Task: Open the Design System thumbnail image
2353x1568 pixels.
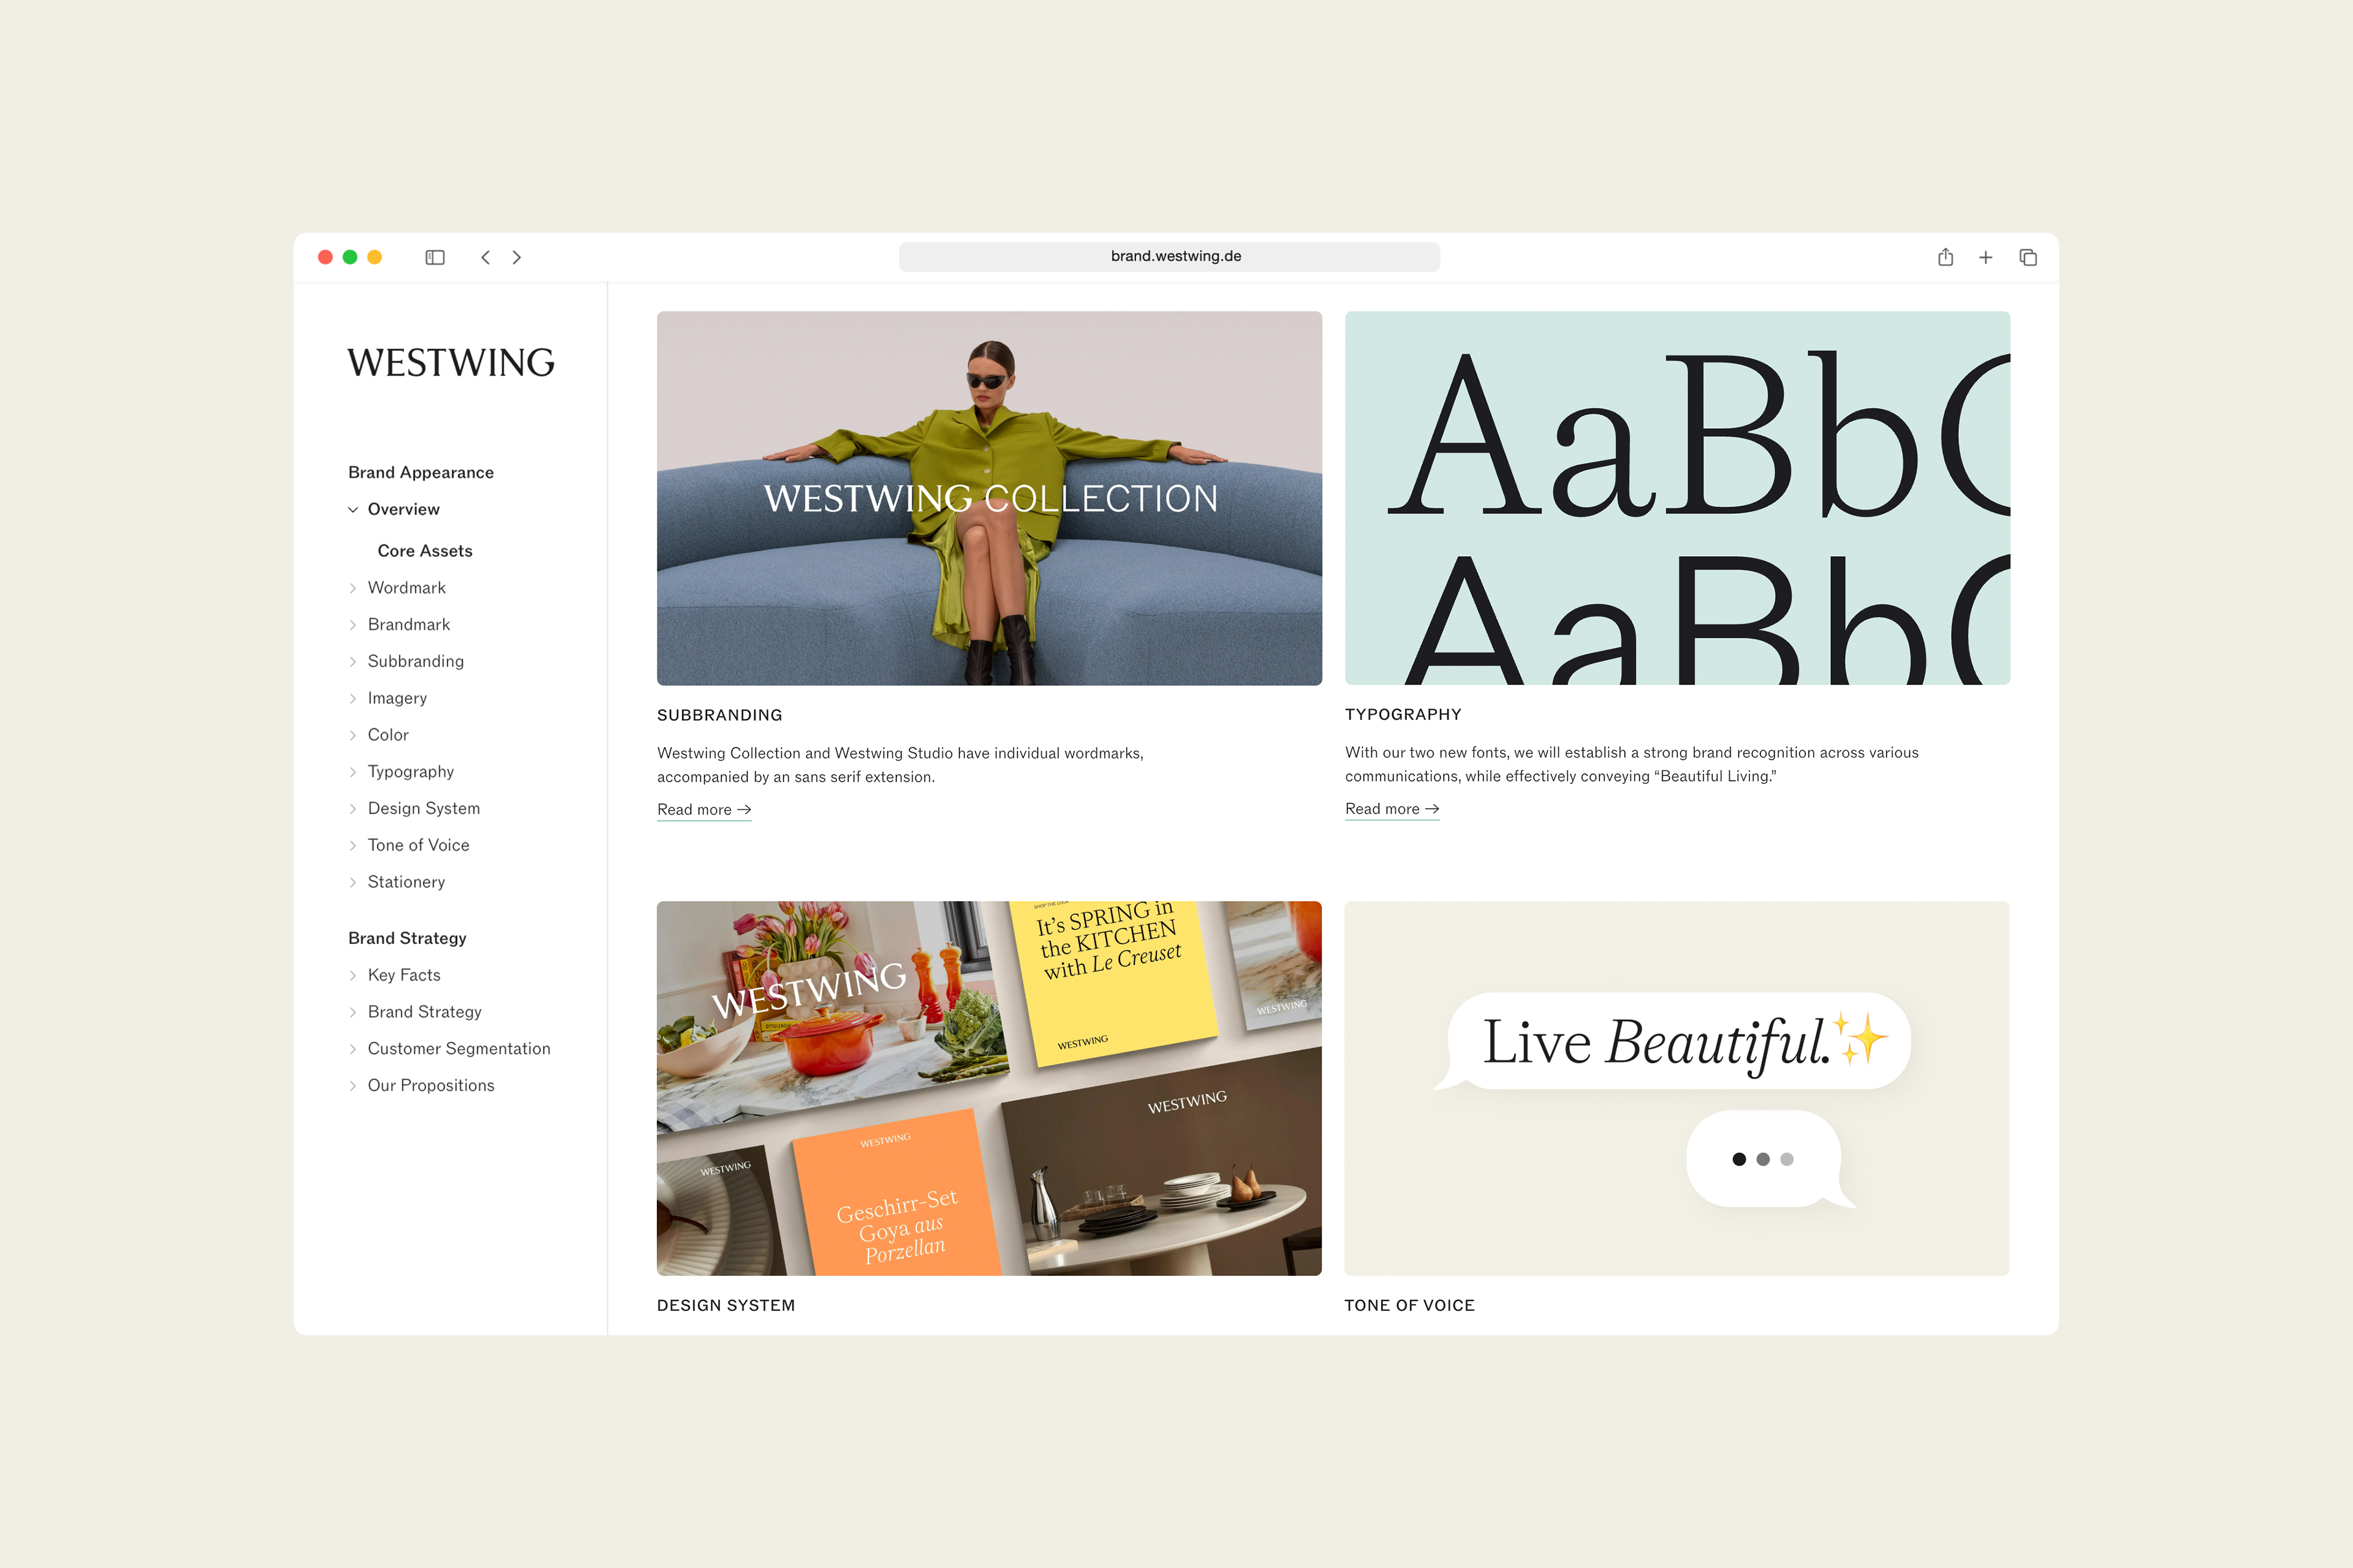Action: [988, 1088]
